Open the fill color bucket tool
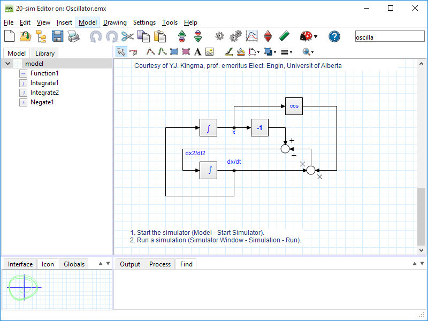The height and width of the screenshot is (321, 428). (241, 52)
